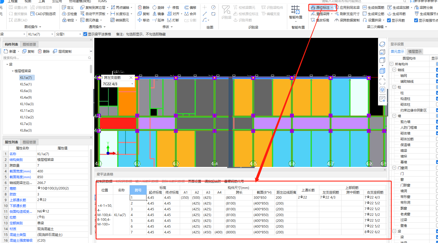Open the 分层1 layer dropdown
Image resolution: width=438 pixels, height=243 pixels.
coord(80,34)
